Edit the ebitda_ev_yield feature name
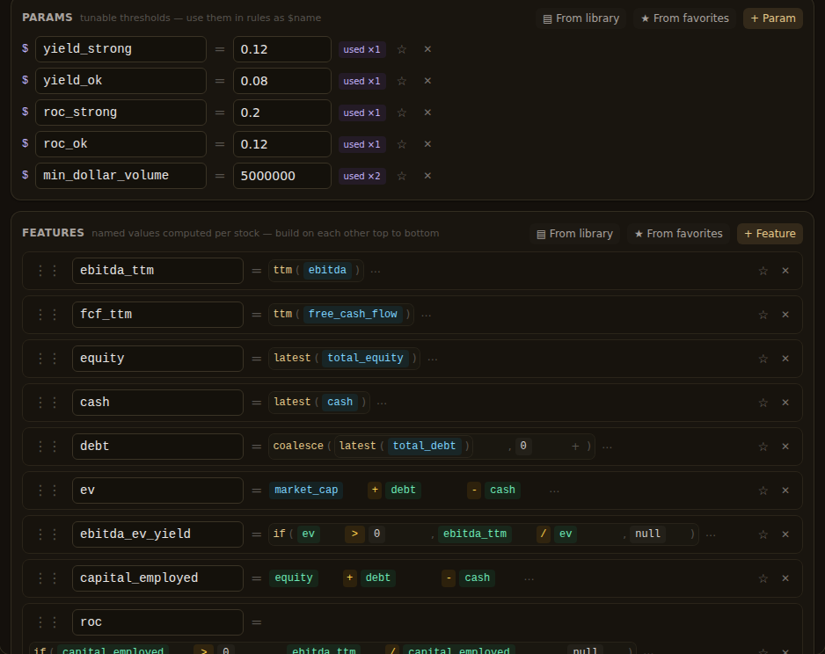This screenshot has height=654, width=825. [157, 534]
